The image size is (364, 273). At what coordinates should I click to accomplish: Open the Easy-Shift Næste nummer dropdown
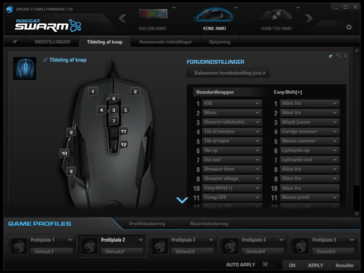click(x=310, y=141)
